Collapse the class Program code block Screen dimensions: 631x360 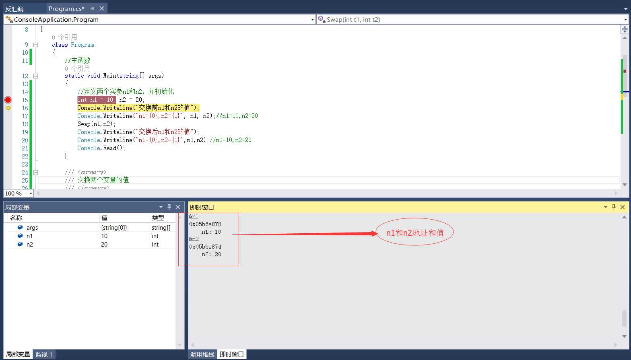click(x=35, y=45)
